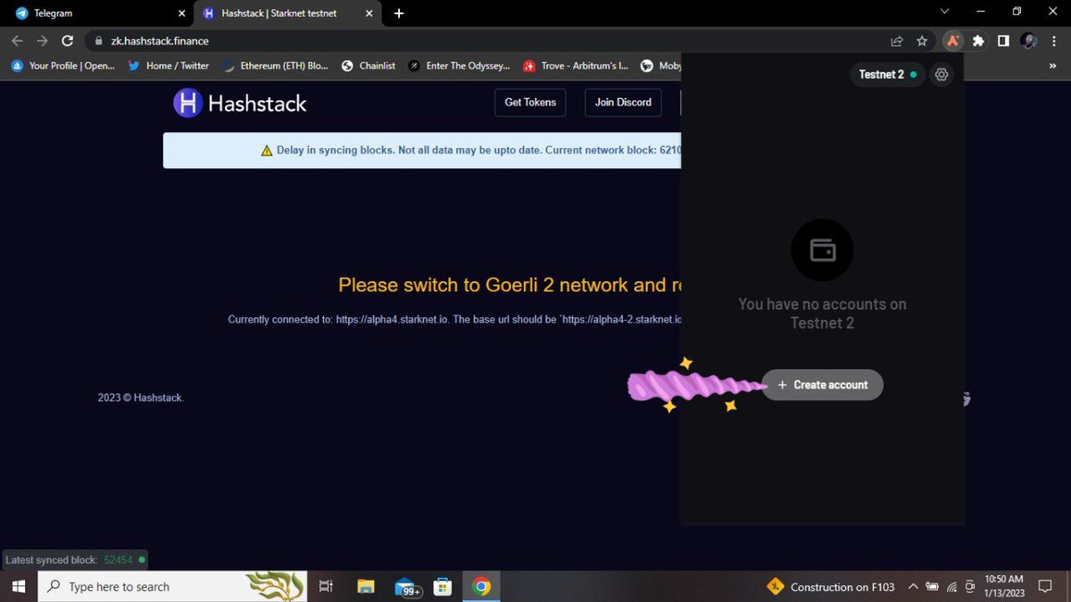Open File Explorer from the taskbar
1071x602 pixels.
point(365,587)
